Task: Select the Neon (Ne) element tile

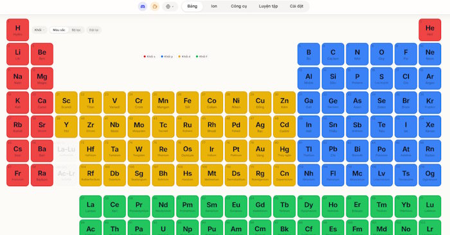Action: tap(430, 54)
